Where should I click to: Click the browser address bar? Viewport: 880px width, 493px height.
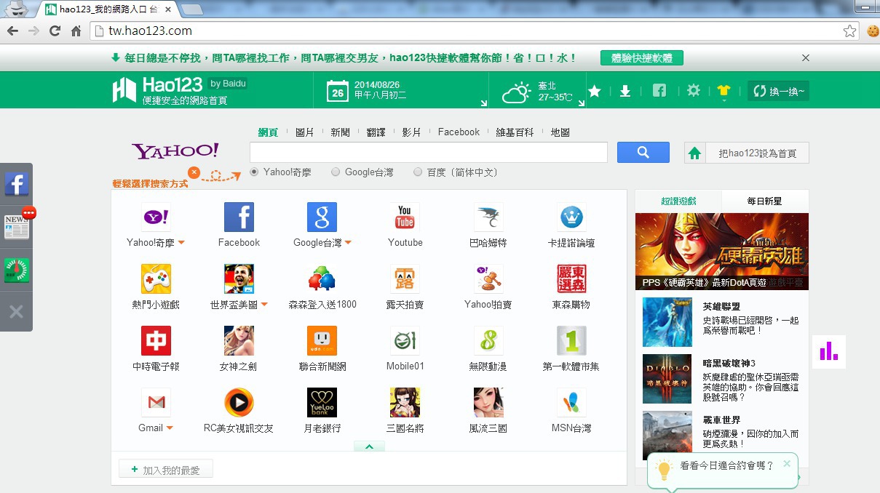click(x=475, y=31)
